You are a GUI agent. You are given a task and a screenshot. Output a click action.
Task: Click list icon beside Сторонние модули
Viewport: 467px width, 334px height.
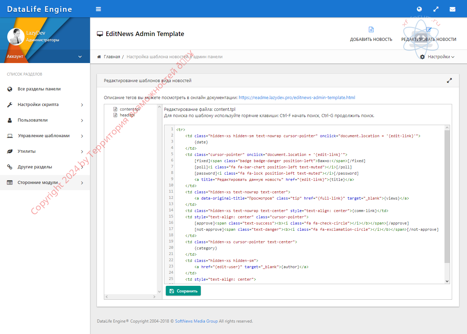[x=10, y=183]
